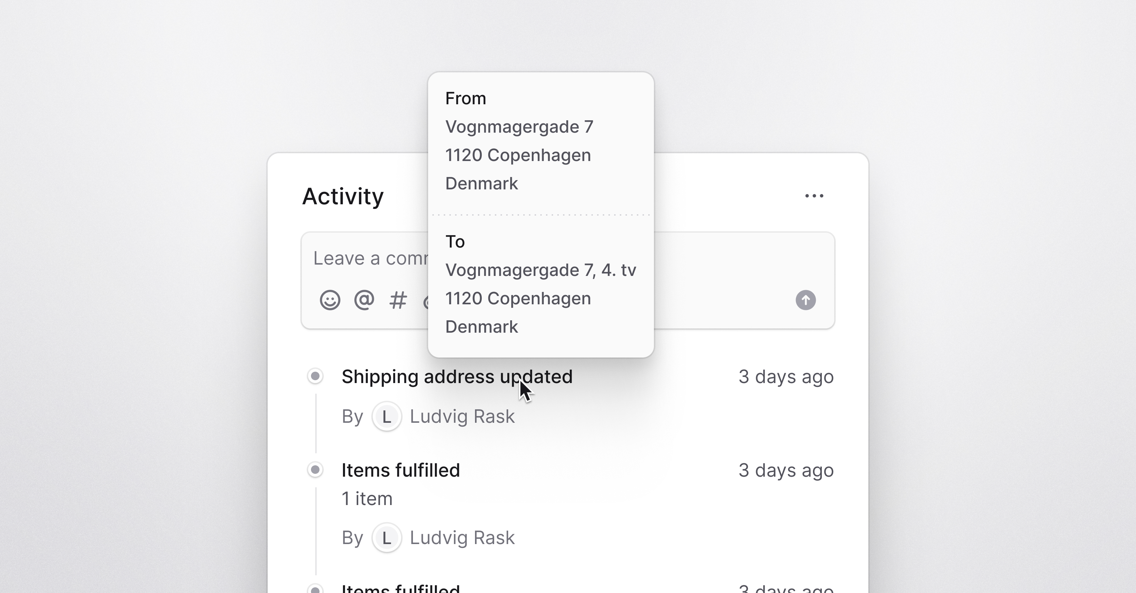
Task: Select the From address Vognmagergade 7 line
Action: click(x=519, y=127)
